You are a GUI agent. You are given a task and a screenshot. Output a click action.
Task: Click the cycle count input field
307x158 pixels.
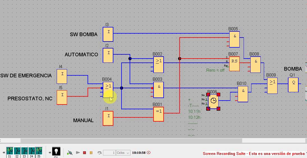[109, 153]
